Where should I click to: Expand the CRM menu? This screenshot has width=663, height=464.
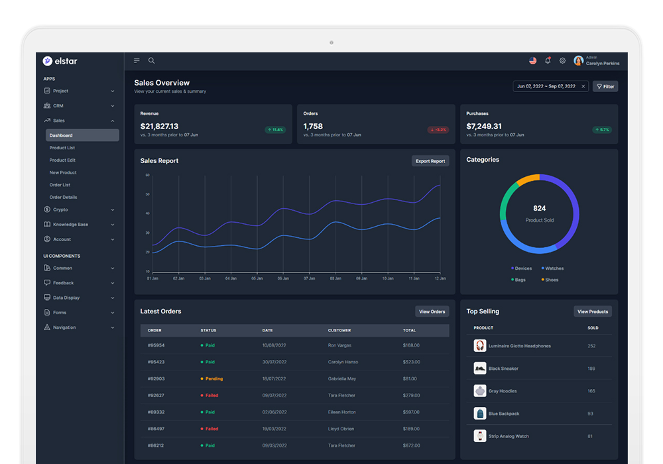[79, 105]
